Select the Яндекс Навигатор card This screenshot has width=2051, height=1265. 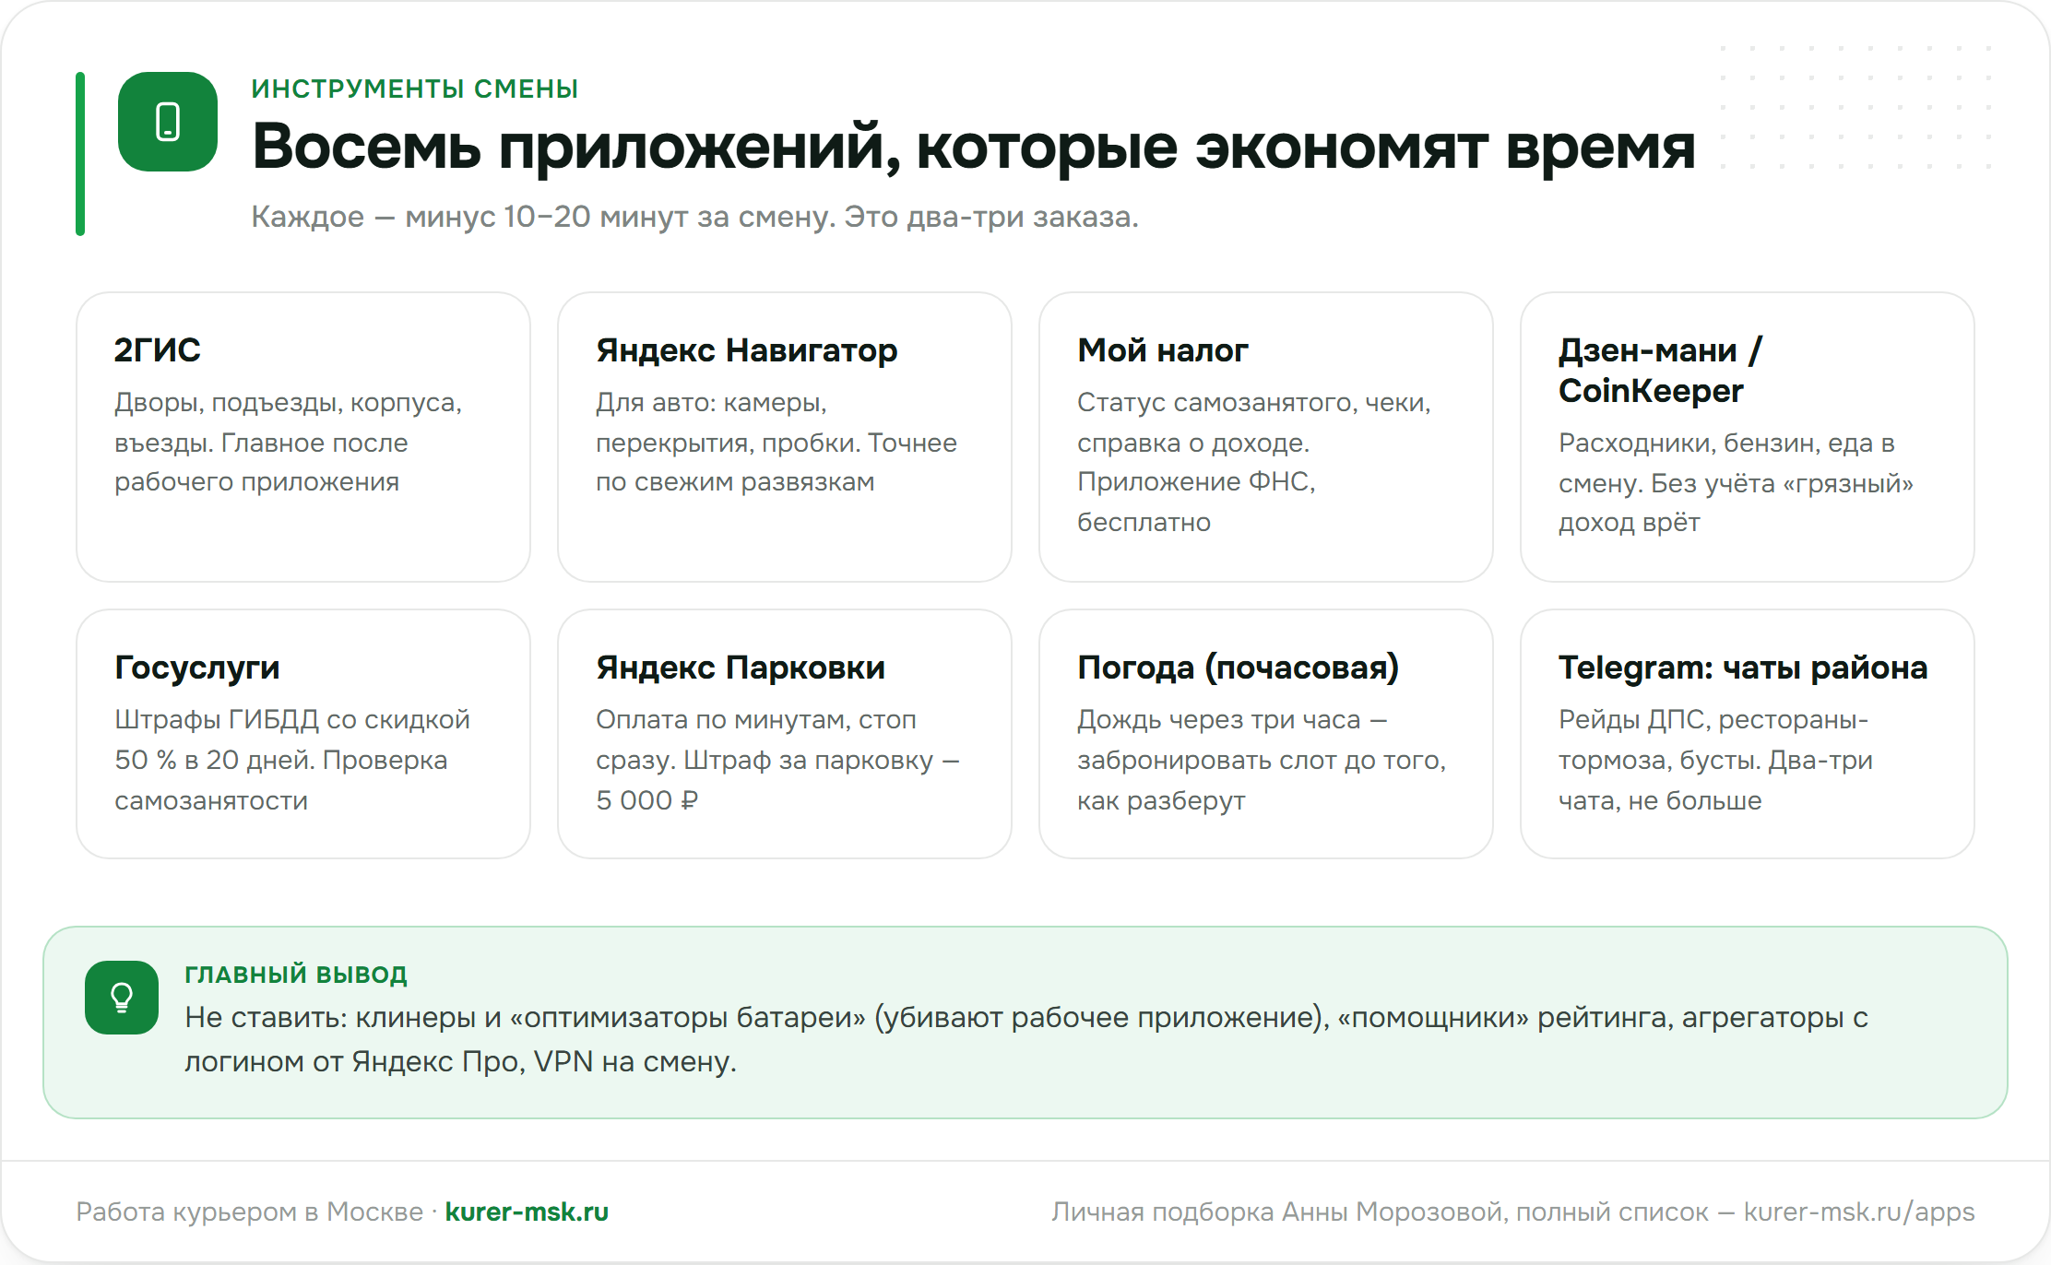(785, 437)
